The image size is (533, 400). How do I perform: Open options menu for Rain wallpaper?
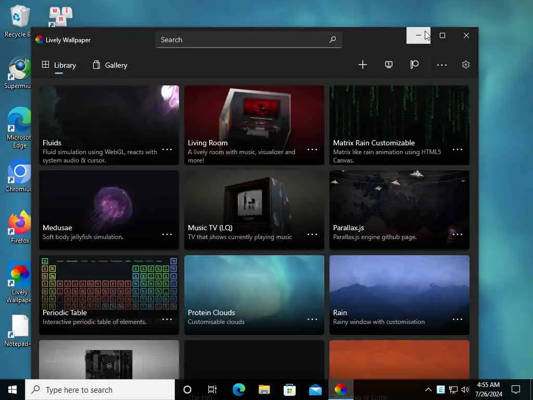point(457,319)
